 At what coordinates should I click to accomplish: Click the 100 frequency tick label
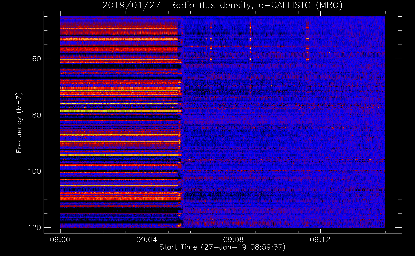point(34,171)
